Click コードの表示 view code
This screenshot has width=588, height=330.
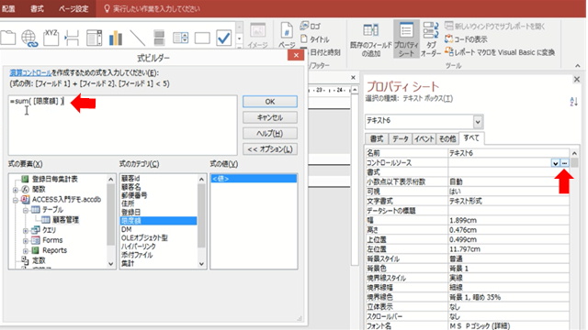coord(466,39)
